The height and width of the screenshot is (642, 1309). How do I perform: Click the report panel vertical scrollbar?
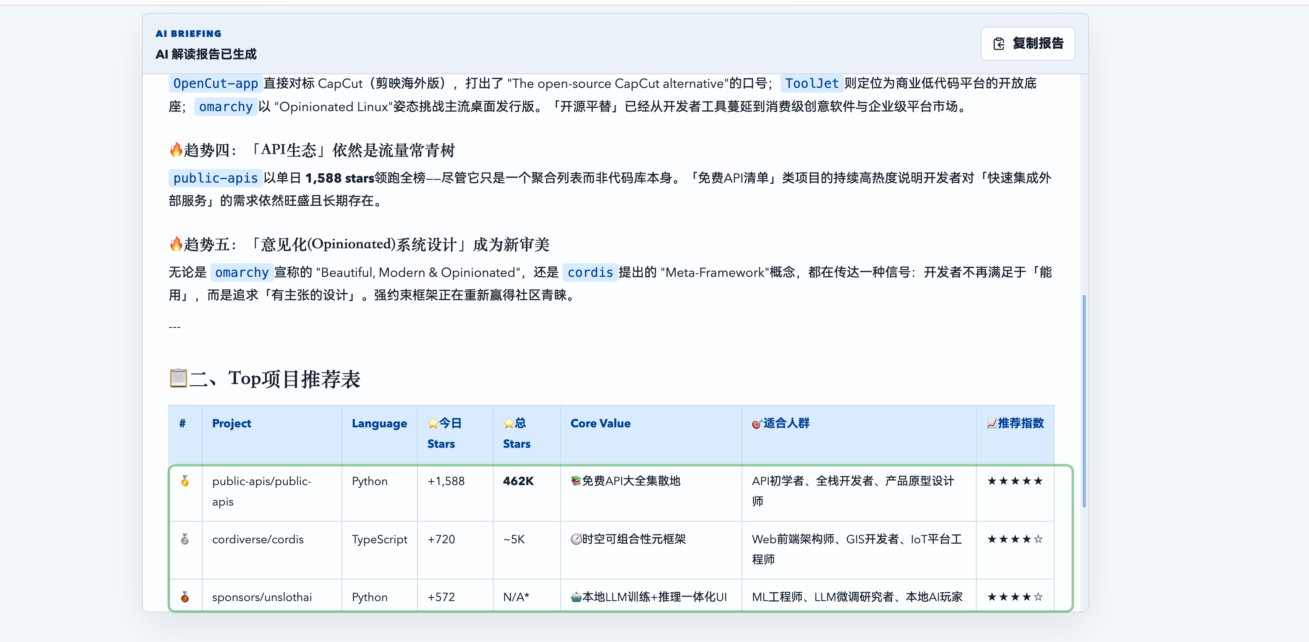[x=1084, y=401]
